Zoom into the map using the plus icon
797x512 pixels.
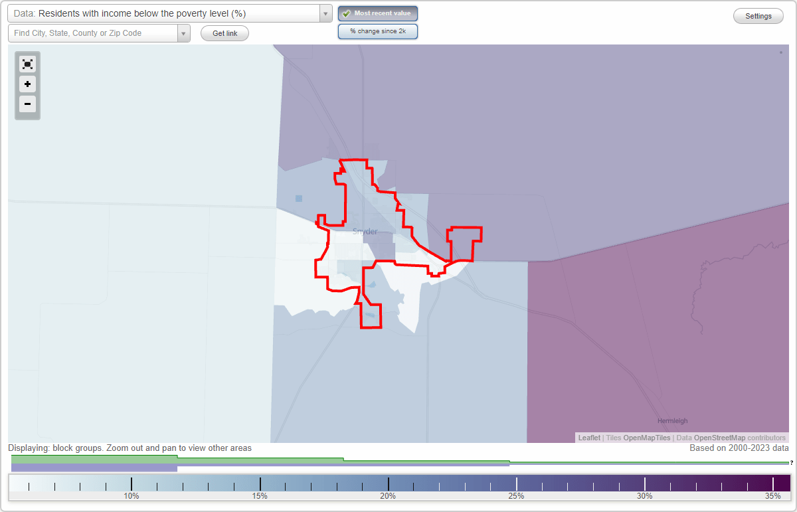coord(27,84)
